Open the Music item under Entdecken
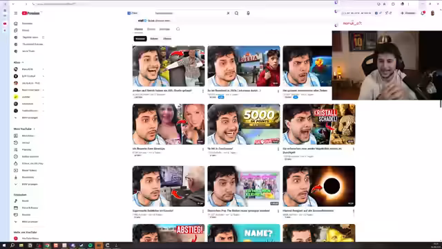The image size is (442, 249). click(24, 201)
